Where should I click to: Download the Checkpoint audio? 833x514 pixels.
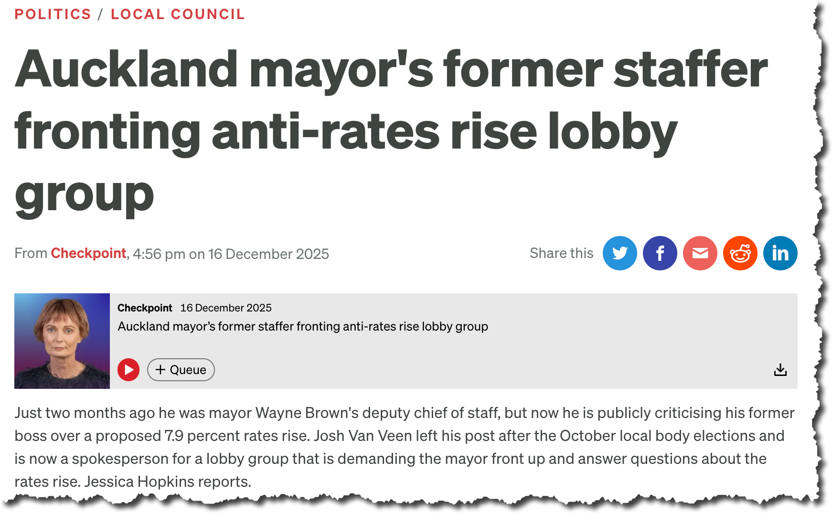coord(780,370)
